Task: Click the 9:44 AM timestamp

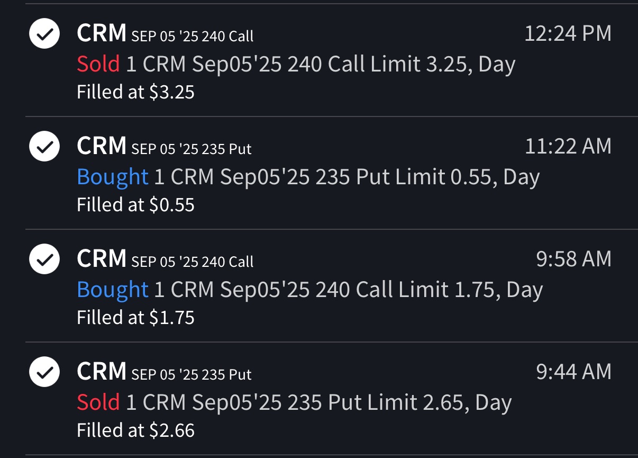Action: [573, 372]
